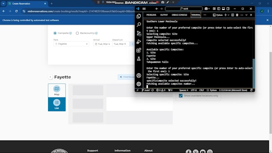Expand the new terminal launch profile dropdown

(228, 15)
